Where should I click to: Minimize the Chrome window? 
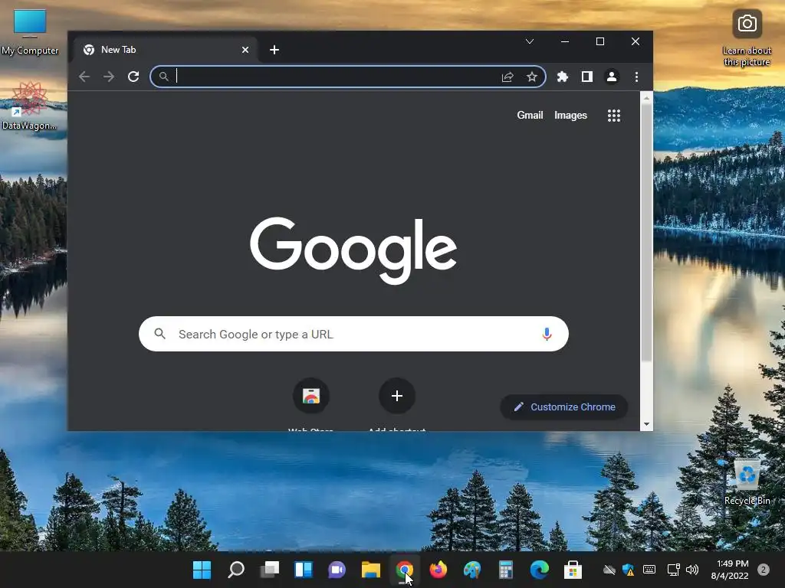(x=565, y=41)
